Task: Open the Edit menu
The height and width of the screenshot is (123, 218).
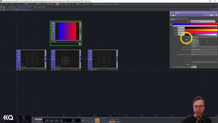Action: 7,4
